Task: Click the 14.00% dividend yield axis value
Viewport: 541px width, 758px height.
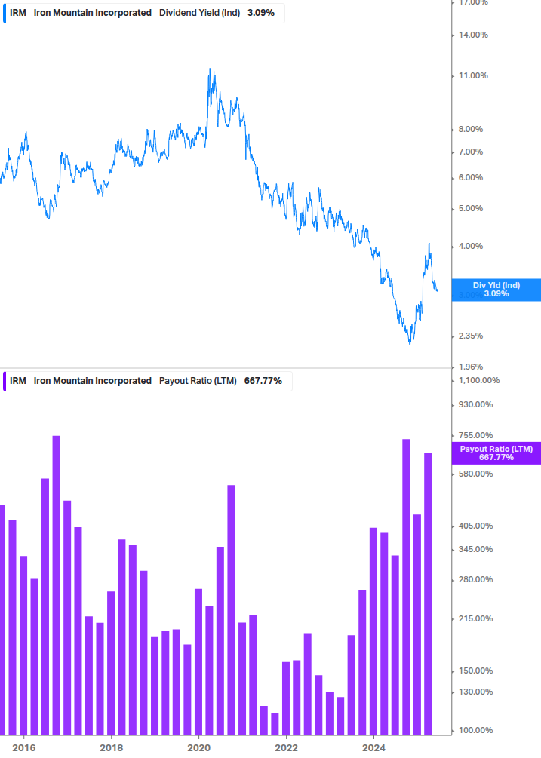Action: [x=473, y=35]
